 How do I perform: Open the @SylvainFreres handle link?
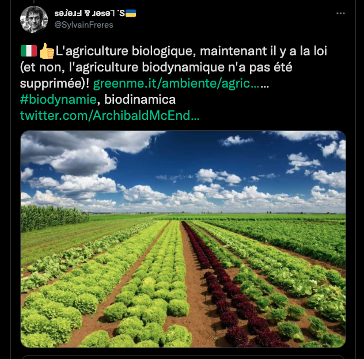[84, 25]
